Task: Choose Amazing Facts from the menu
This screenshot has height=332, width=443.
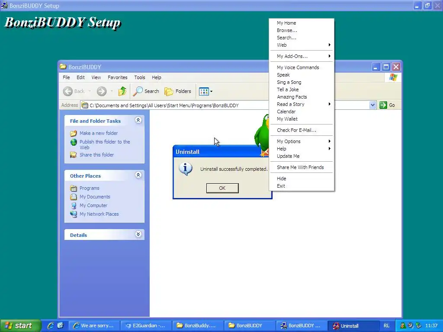Action: [302, 97]
